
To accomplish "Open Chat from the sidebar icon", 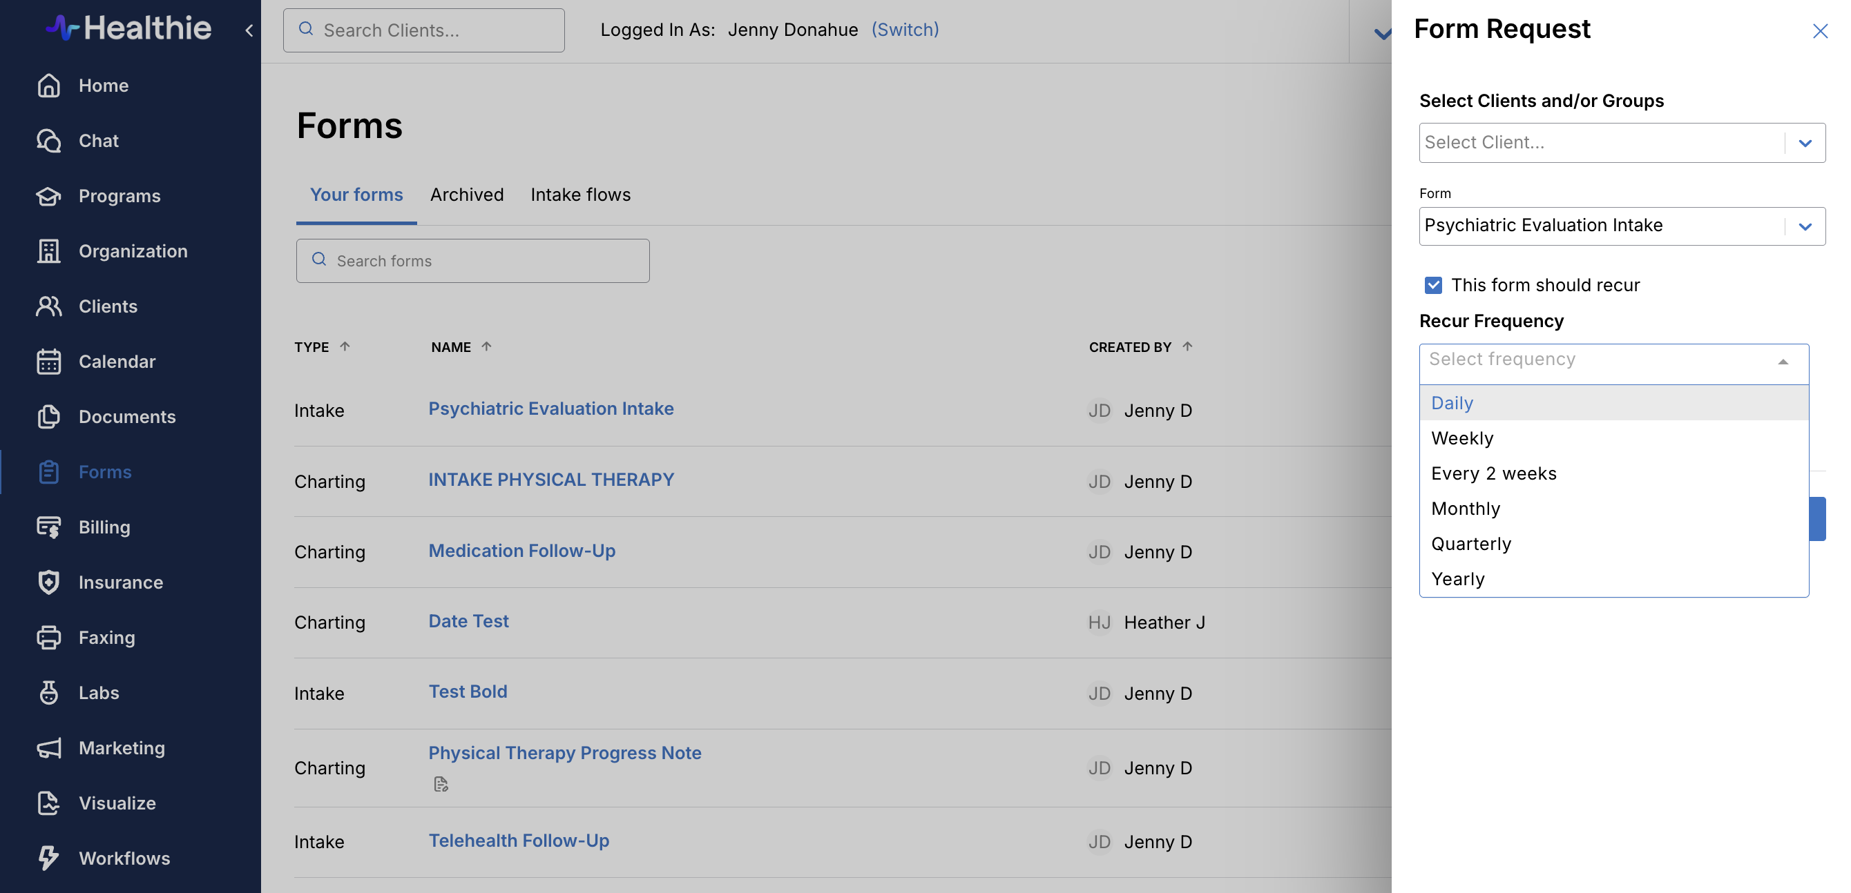I will click(48, 141).
